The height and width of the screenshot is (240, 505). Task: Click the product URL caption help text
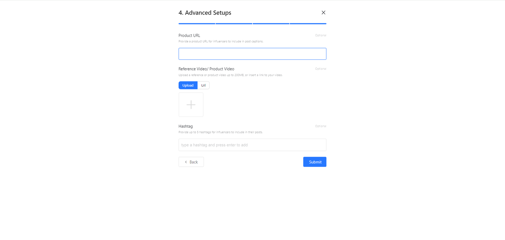coord(221,41)
